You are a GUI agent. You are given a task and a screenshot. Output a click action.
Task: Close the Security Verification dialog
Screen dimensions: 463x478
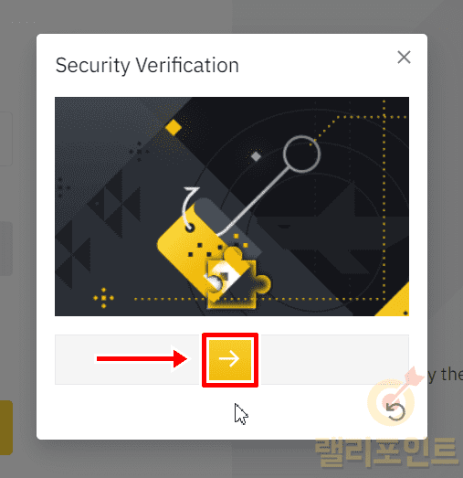(x=404, y=58)
